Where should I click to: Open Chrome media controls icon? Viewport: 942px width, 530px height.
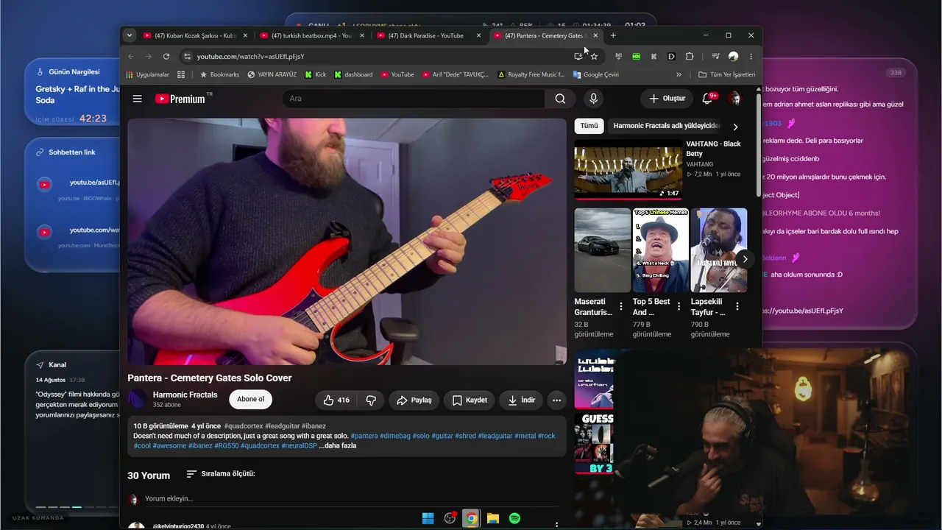pos(715,57)
